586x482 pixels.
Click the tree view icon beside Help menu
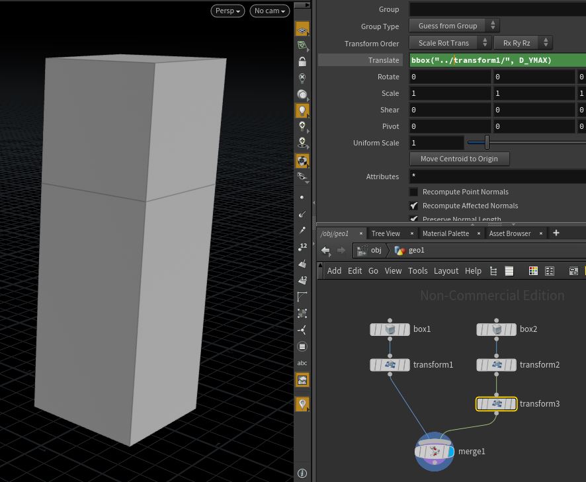[x=493, y=270]
